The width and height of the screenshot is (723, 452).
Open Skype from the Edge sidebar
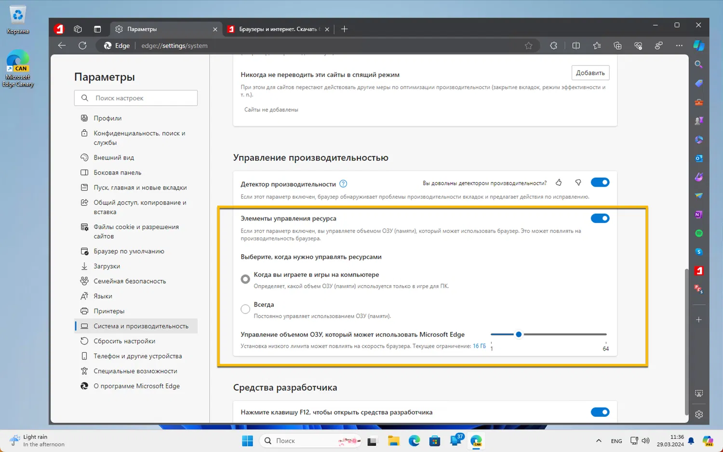[698, 252]
